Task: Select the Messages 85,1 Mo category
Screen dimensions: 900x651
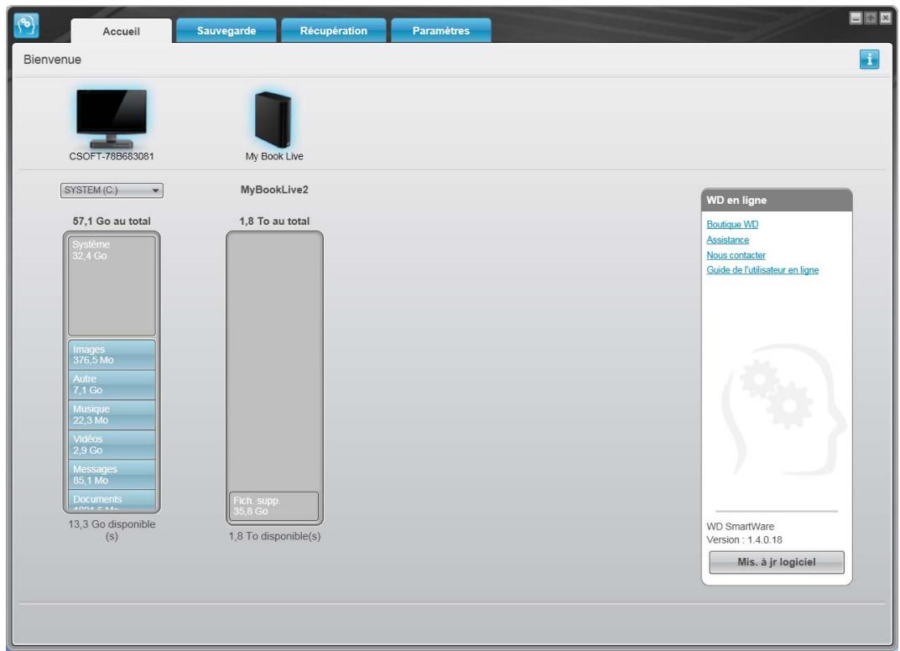Action: 112,474
